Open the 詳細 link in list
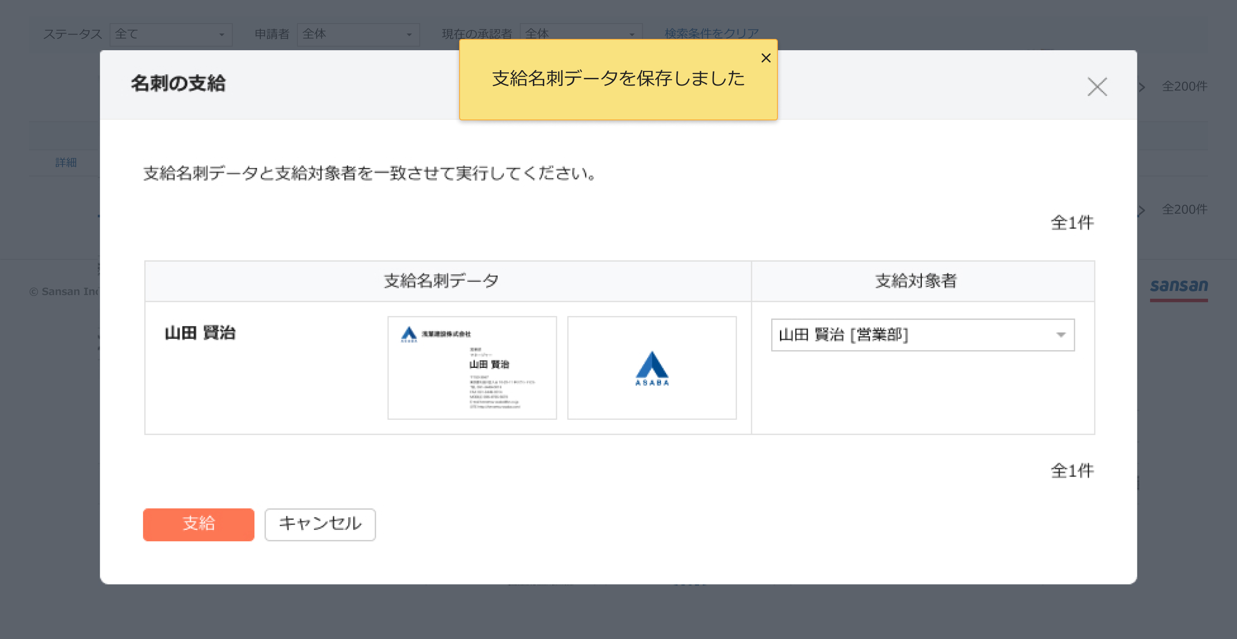The height and width of the screenshot is (639, 1237). coord(66,162)
